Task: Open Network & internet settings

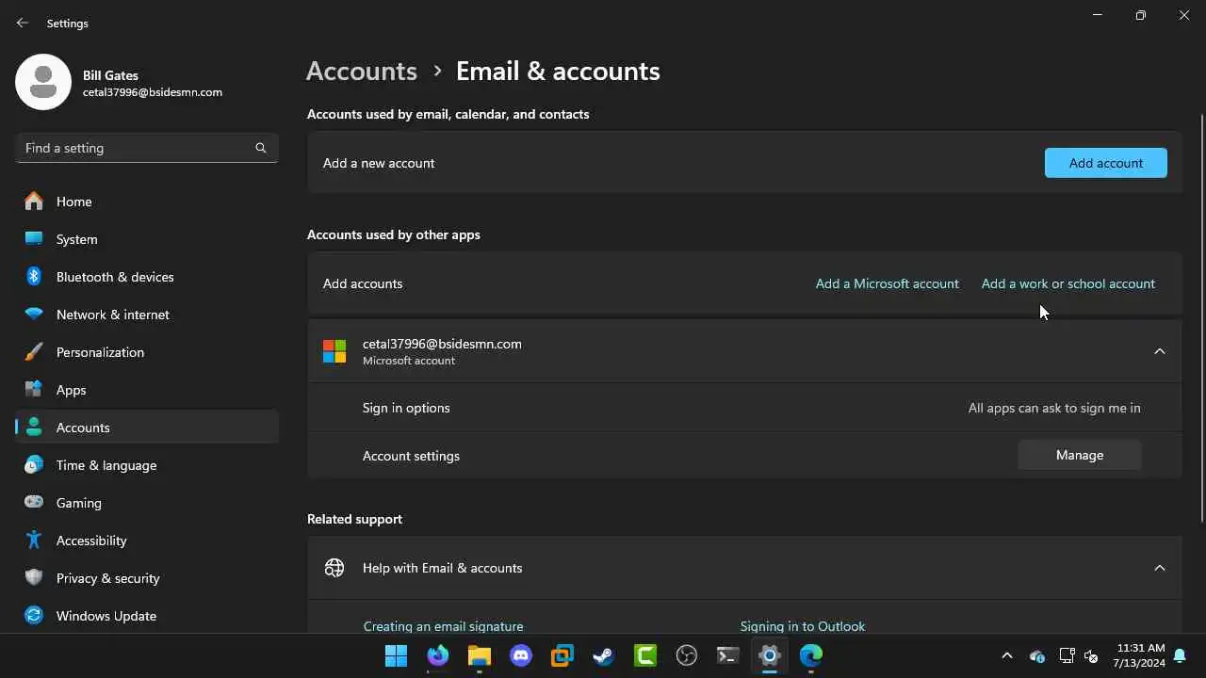Action: click(x=147, y=315)
